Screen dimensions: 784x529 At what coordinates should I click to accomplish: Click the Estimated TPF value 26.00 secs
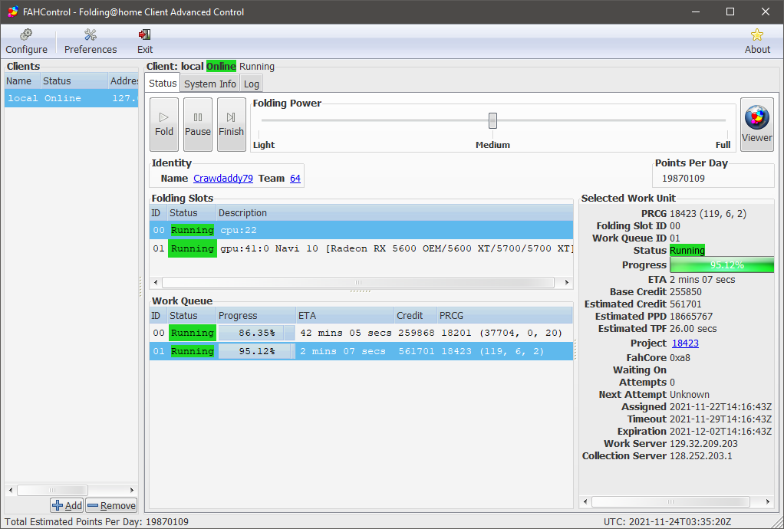pos(693,329)
